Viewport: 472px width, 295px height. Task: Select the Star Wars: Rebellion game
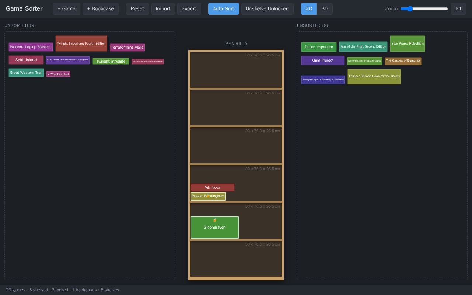(407, 44)
